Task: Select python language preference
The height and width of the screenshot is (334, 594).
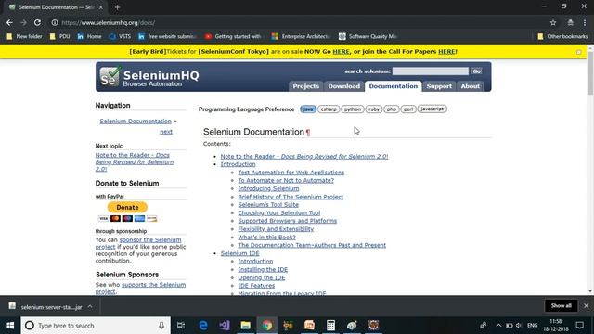Action: click(353, 109)
